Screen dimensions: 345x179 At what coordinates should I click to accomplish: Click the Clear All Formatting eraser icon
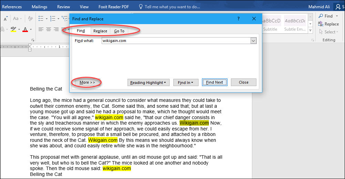(30, 19)
